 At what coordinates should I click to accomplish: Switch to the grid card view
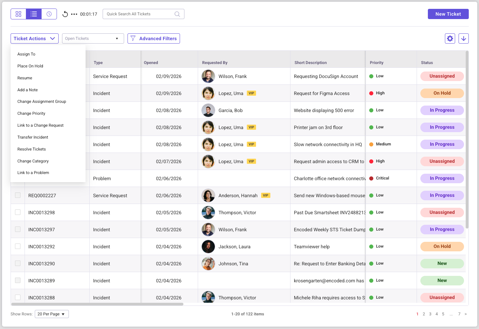coord(18,14)
